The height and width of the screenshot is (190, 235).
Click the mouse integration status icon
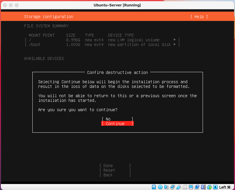coord(209,187)
